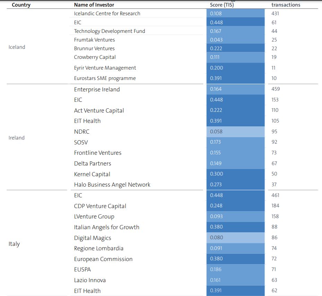The height and width of the screenshot is (296, 322).
Task: Select CDP Venture Capital investor
Action: pos(100,206)
